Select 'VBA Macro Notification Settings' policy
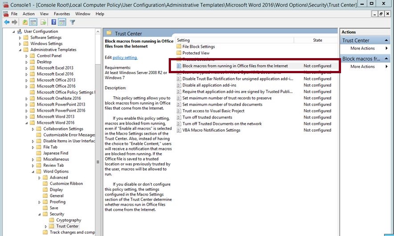Image resolution: width=394 pixels, height=236 pixels. pyautogui.click(x=211, y=130)
